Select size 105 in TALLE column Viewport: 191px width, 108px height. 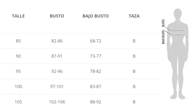click(x=18, y=102)
